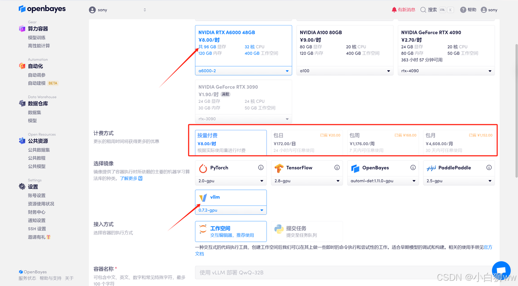Screen dimensions: 518x286
Task: Open PyTorch image info icon
Action: coord(261,167)
